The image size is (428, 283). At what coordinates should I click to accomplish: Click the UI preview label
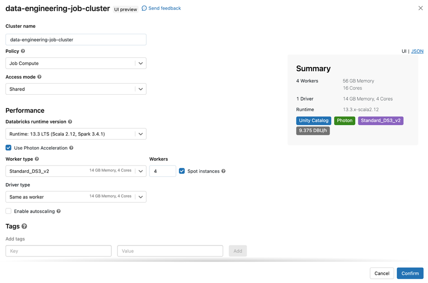(126, 9)
